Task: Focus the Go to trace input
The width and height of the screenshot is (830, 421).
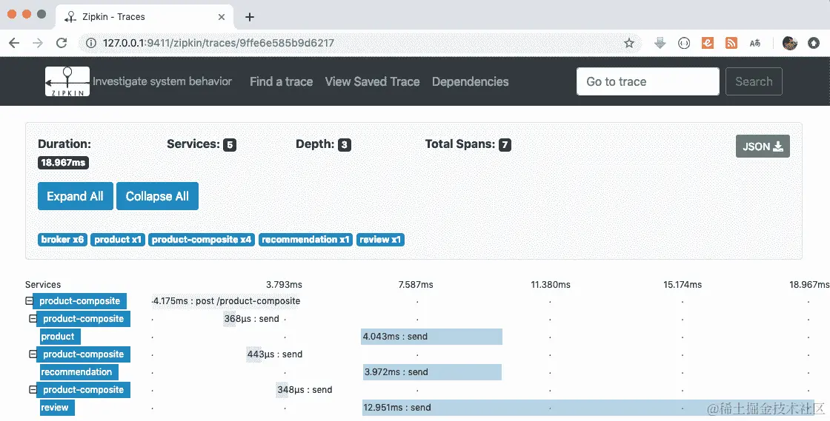Action: (648, 81)
